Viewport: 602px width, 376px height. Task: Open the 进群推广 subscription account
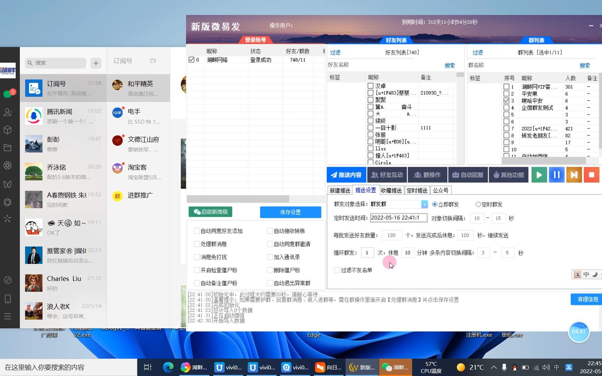138,196
